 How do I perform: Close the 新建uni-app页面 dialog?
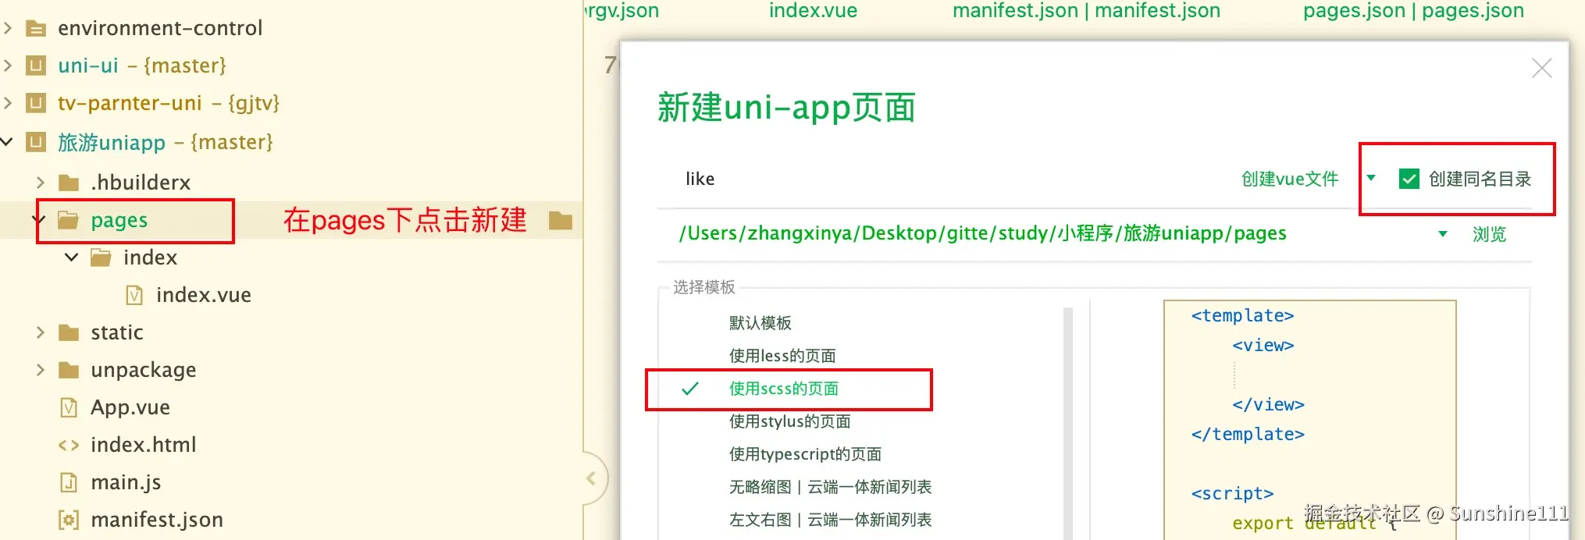[x=1541, y=68]
